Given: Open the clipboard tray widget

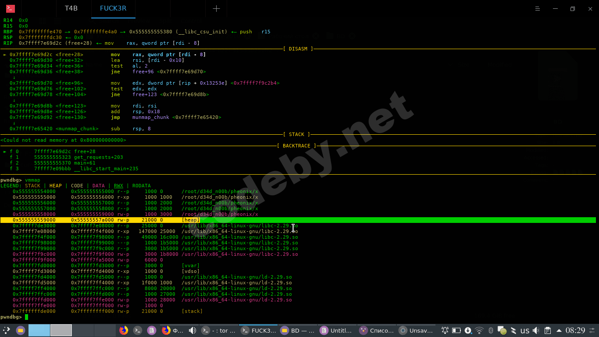Looking at the screenshot, I should coord(548,330).
